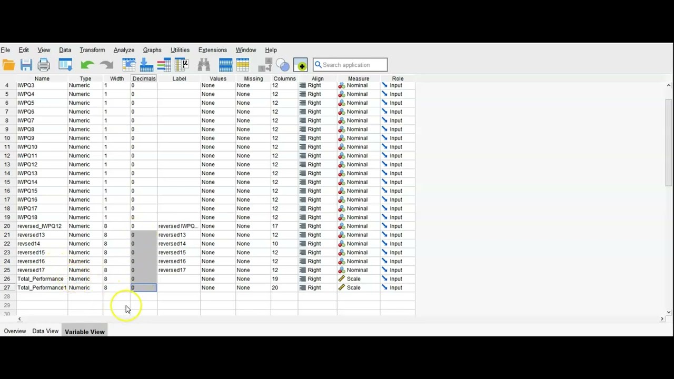Click the Measure column header
Image resolution: width=674 pixels, height=379 pixels.
[359, 78]
